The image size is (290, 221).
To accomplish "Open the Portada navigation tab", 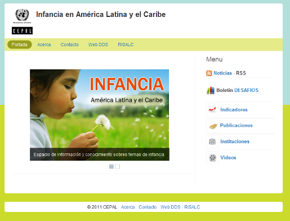I will (x=20, y=45).
